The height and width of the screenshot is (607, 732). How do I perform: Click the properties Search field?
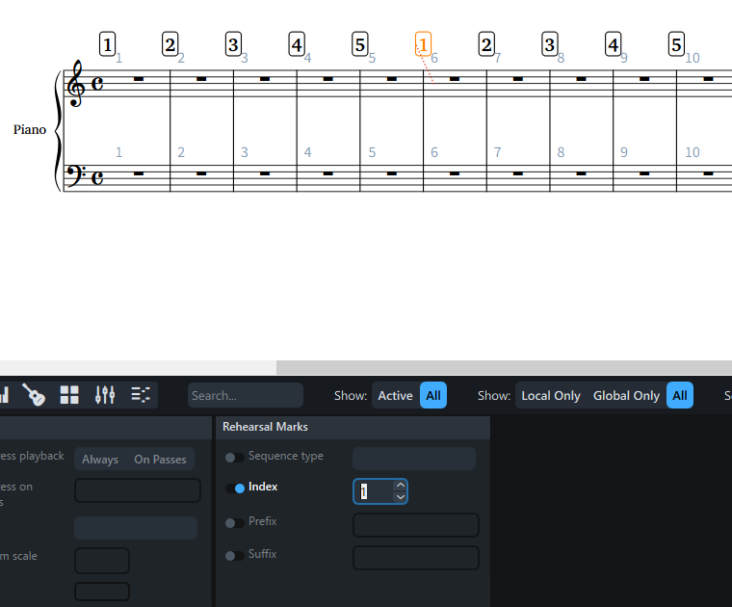point(246,395)
